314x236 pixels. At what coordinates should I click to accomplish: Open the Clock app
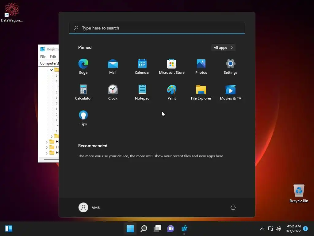coord(113,92)
